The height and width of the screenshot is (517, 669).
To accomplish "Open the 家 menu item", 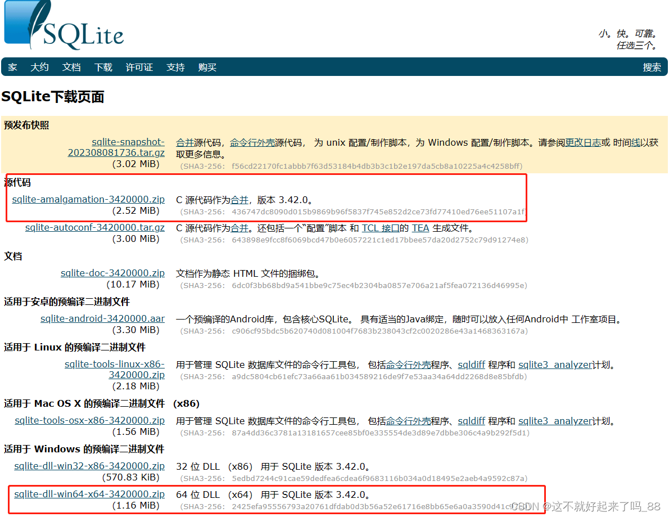I will click(x=12, y=67).
